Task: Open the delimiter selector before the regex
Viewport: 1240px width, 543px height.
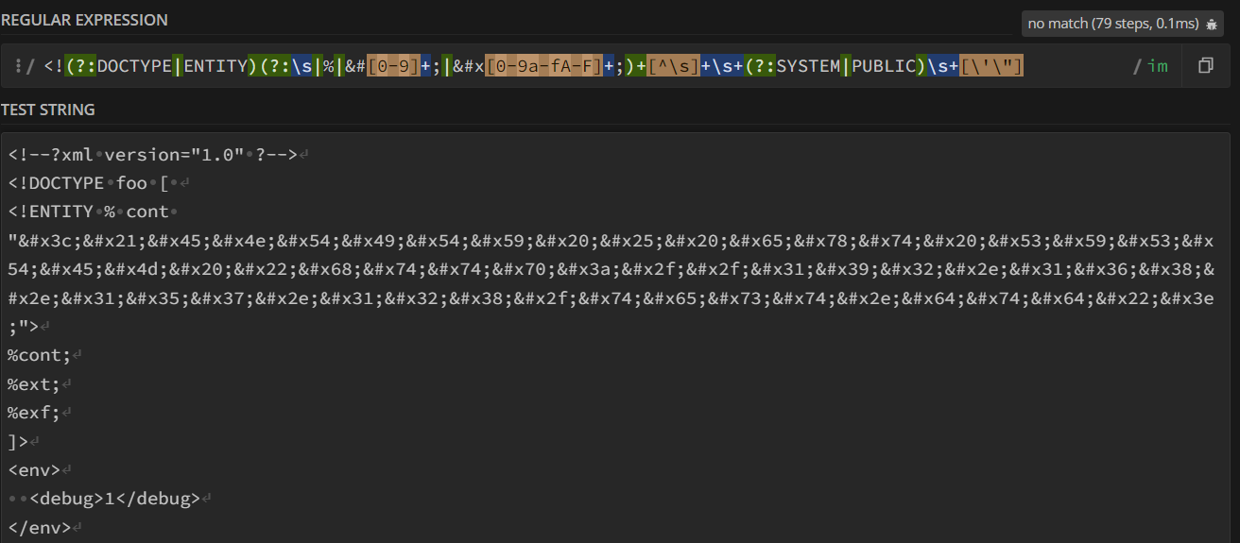Action: pos(25,66)
